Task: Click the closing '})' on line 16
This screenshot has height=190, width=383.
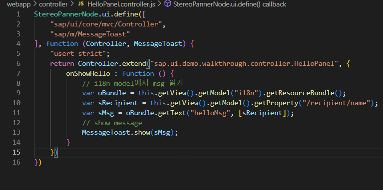Action: (38, 162)
